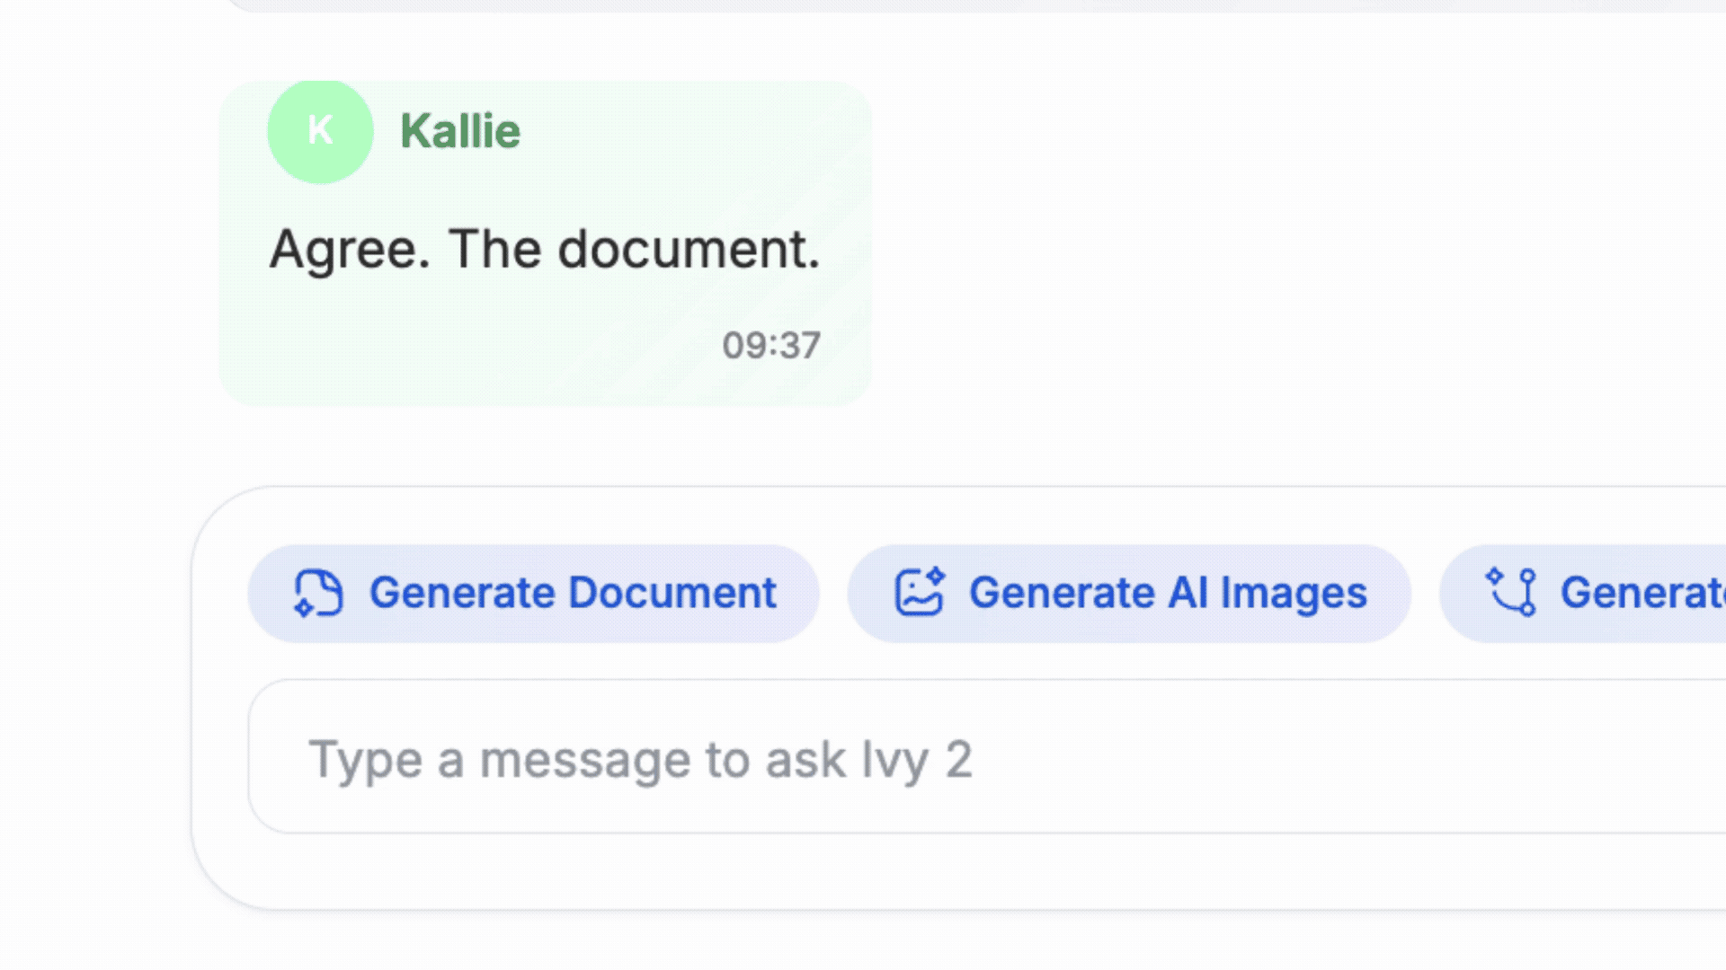
Task: Click the 'Agree. The document.' message text
Action: pyautogui.click(x=544, y=249)
